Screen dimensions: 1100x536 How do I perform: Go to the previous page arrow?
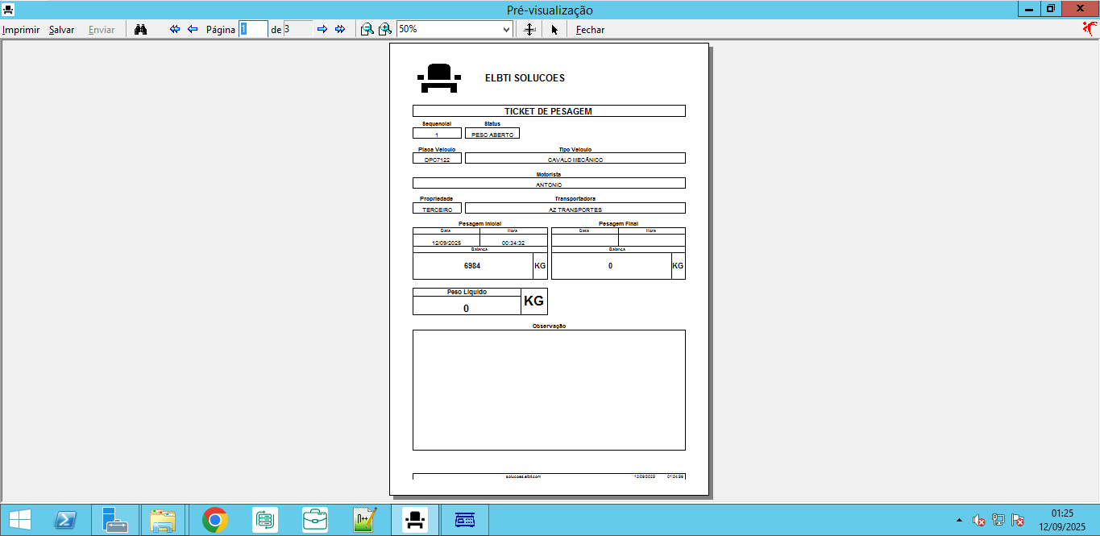[x=193, y=30]
